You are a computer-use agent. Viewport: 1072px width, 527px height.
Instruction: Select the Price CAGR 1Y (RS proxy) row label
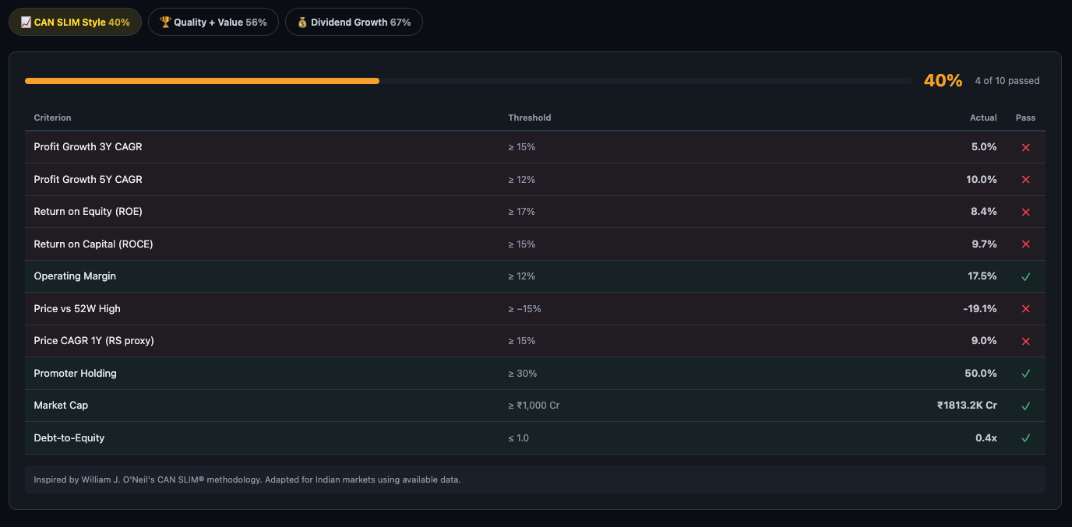(x=93, y=341)
